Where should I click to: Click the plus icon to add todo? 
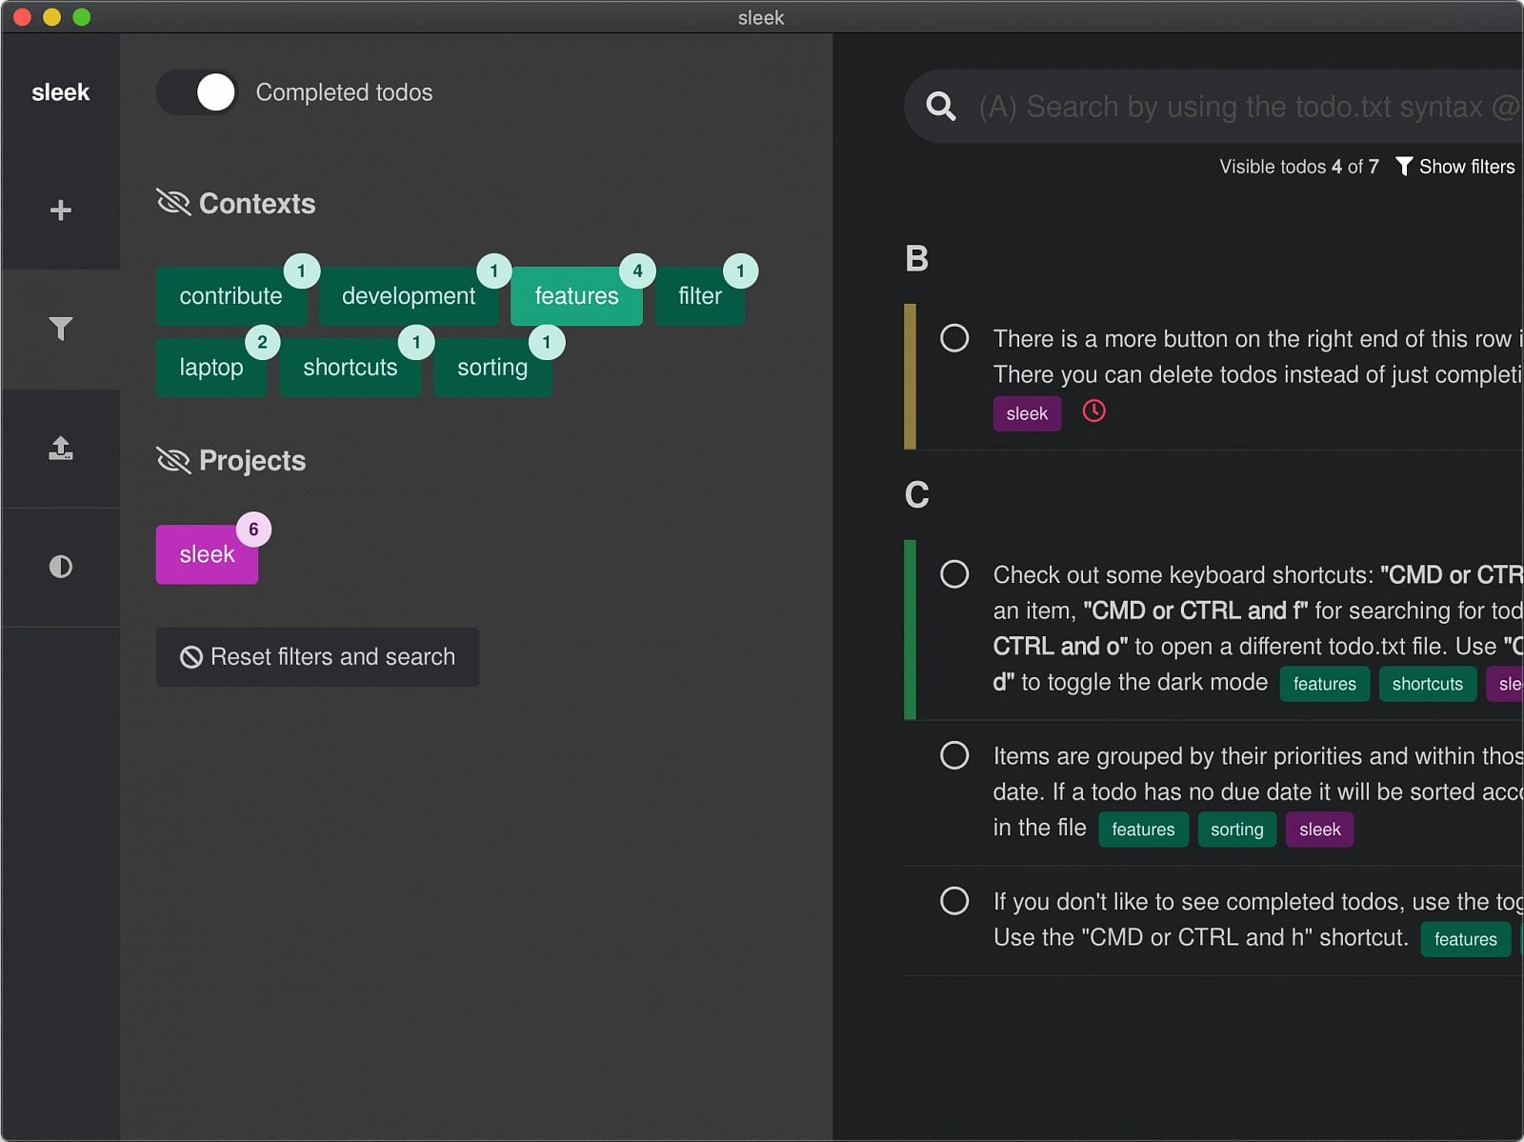pos(60,210)
